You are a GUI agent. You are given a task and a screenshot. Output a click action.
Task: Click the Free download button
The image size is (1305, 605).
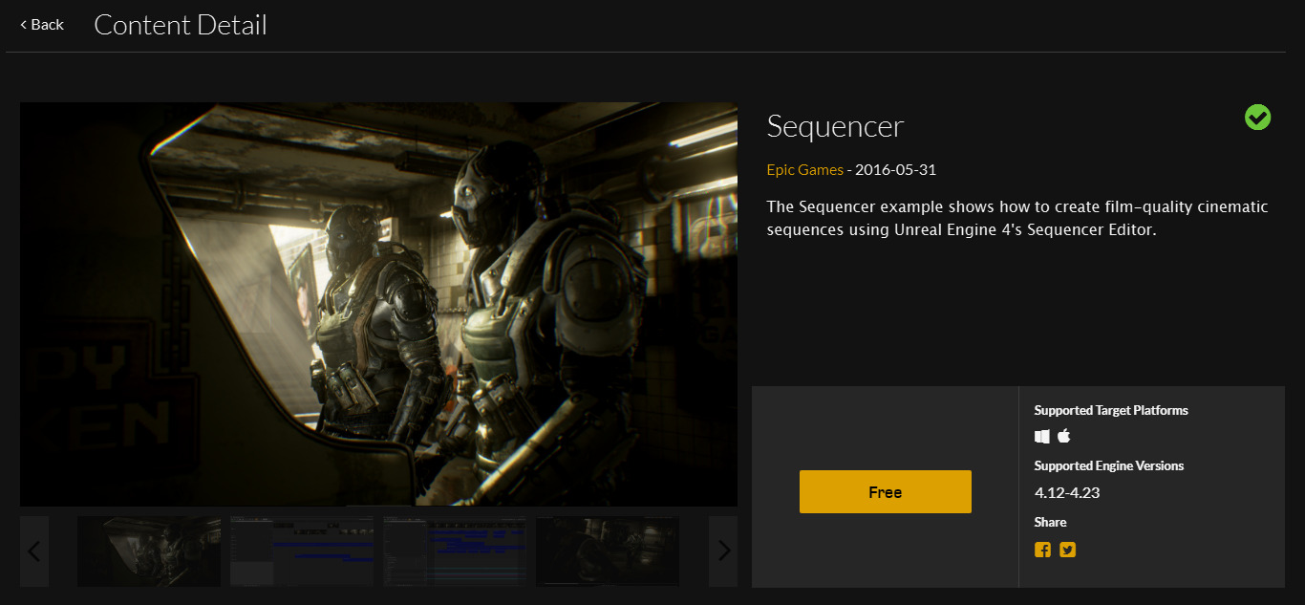pos(885,491)
